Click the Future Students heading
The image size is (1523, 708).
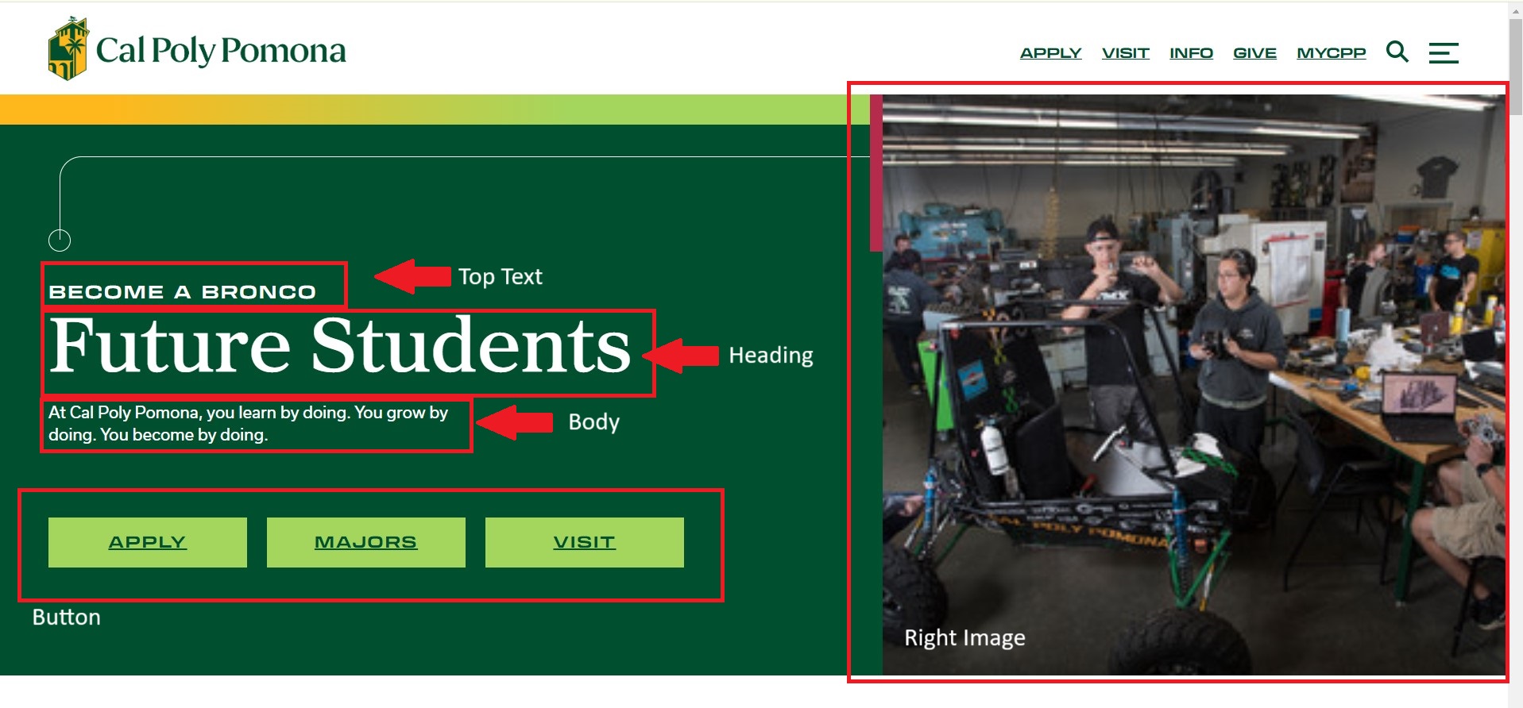pyautogui.click(x=340, y=347)
